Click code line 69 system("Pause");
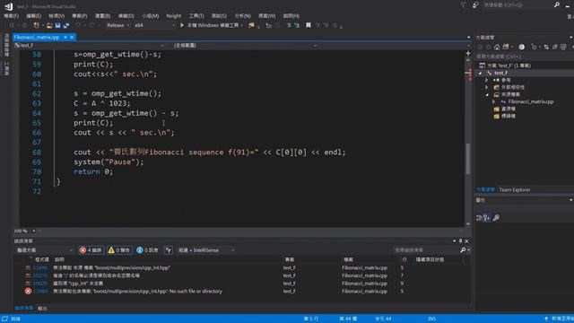 (x=109, y=161)
